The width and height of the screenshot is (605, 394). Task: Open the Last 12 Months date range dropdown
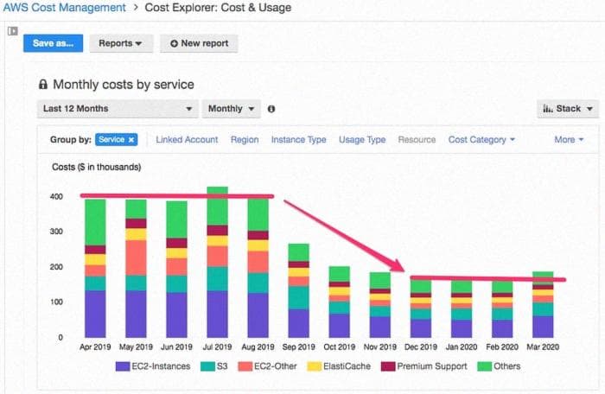[x=118, y=109]
